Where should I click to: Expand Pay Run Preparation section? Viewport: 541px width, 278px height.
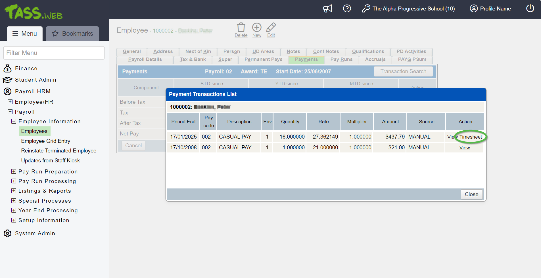tap(14, 171)
